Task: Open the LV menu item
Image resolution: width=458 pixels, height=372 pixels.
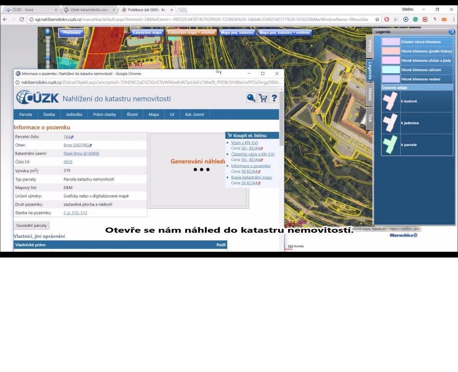Action: (172, 114)
